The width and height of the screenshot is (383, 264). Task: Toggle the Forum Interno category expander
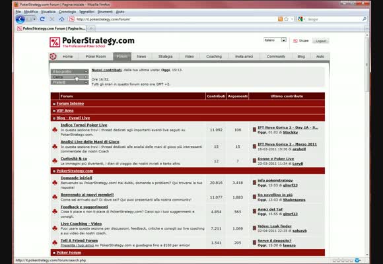(54, 104)
